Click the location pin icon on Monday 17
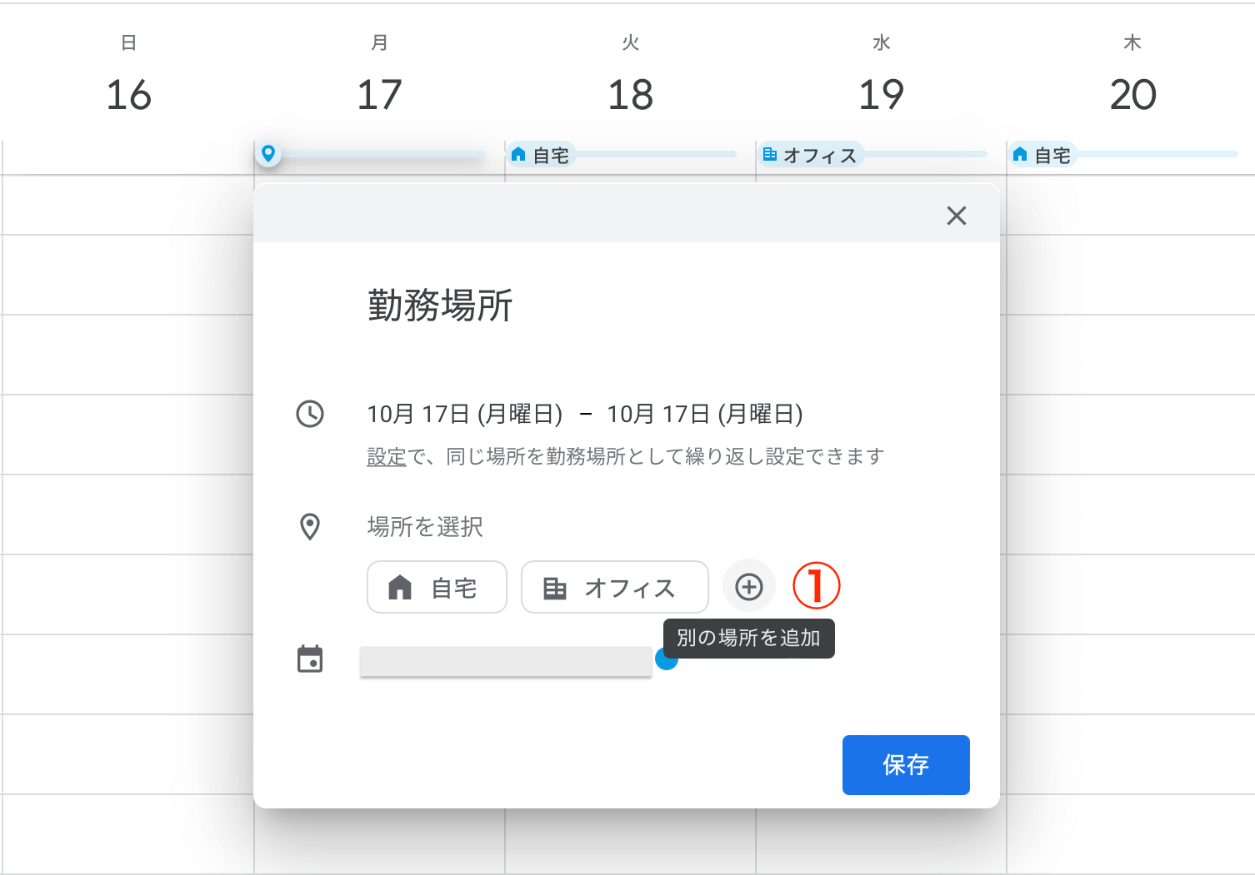The width and height of the screenshot is (1255, 875). [x=267, y=154]
